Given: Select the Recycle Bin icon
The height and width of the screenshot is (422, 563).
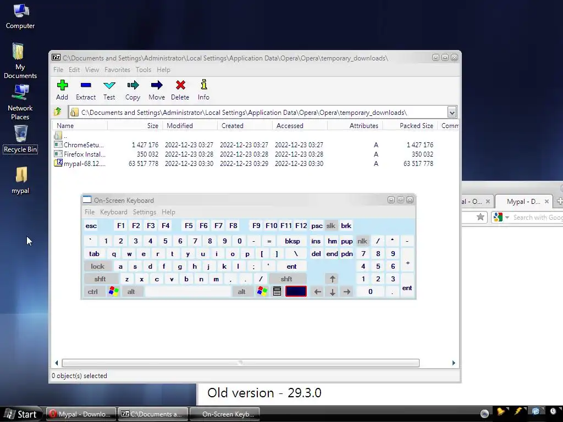Looking at the screenshot, I should [x=20, y=139].
